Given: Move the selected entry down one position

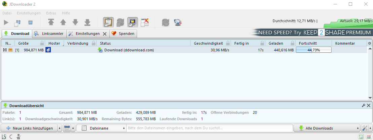Looking at the screenshot, I should tap(75, 22).
